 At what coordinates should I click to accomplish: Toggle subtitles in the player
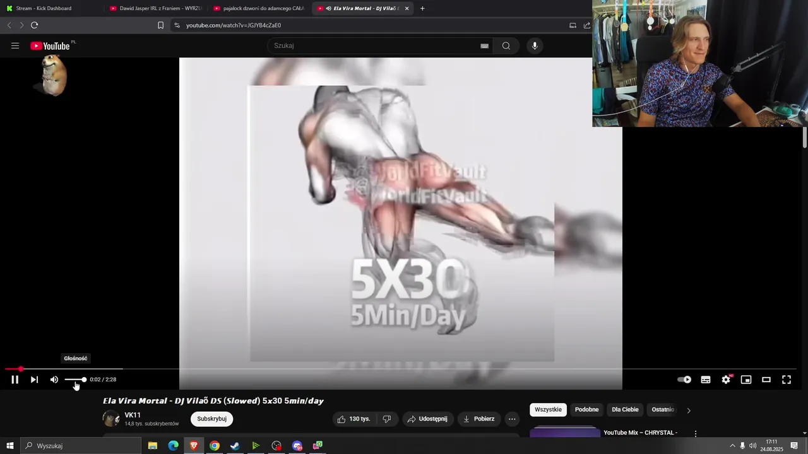(x=706, y=380)
